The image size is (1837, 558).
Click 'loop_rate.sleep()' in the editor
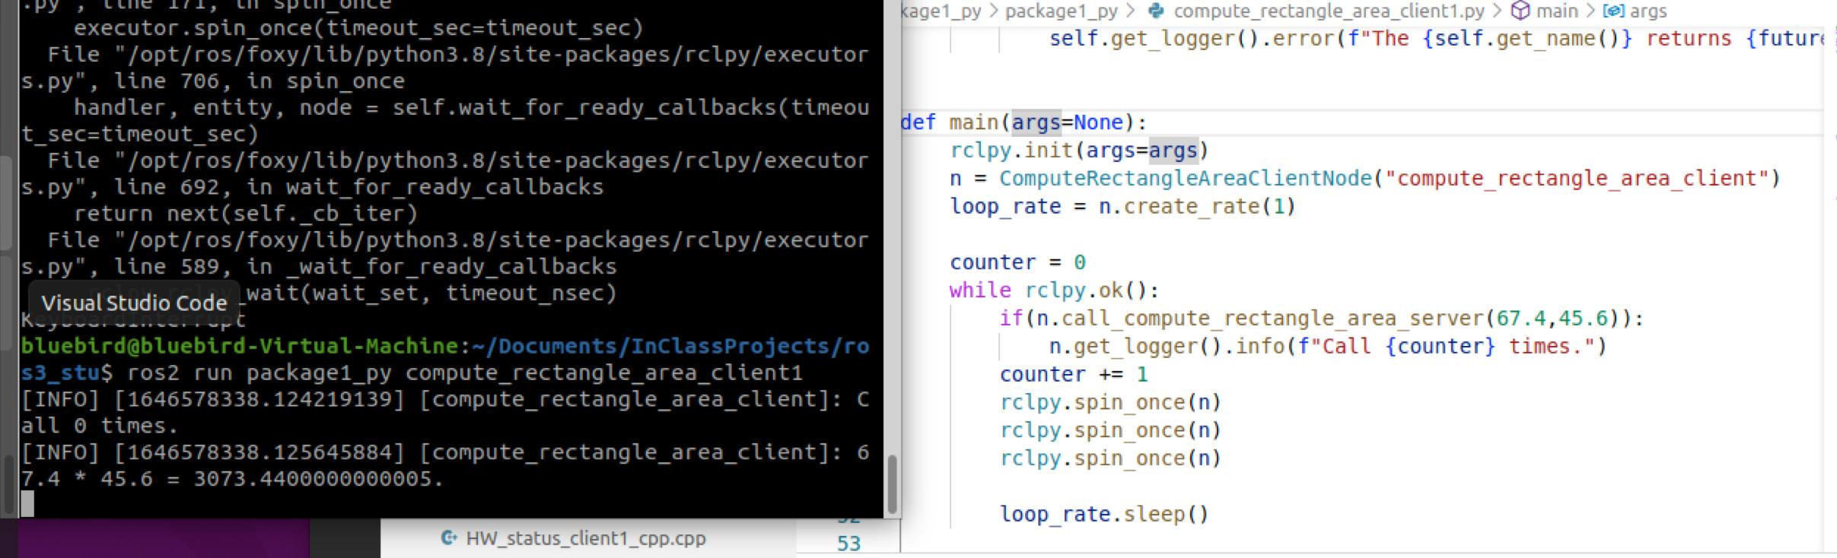pos(1104,515)
